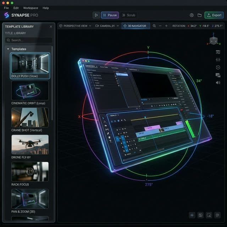The image size is (227, 227).
Task: Select the CRANE SHOT (Vertical) template thumbnail
Action: pos(30,117)
